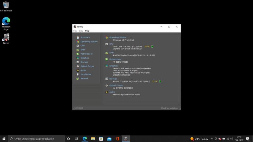Click the Graphics monitor icon in summary panel
Screen dimensions: 253x142
coord(107,66)
